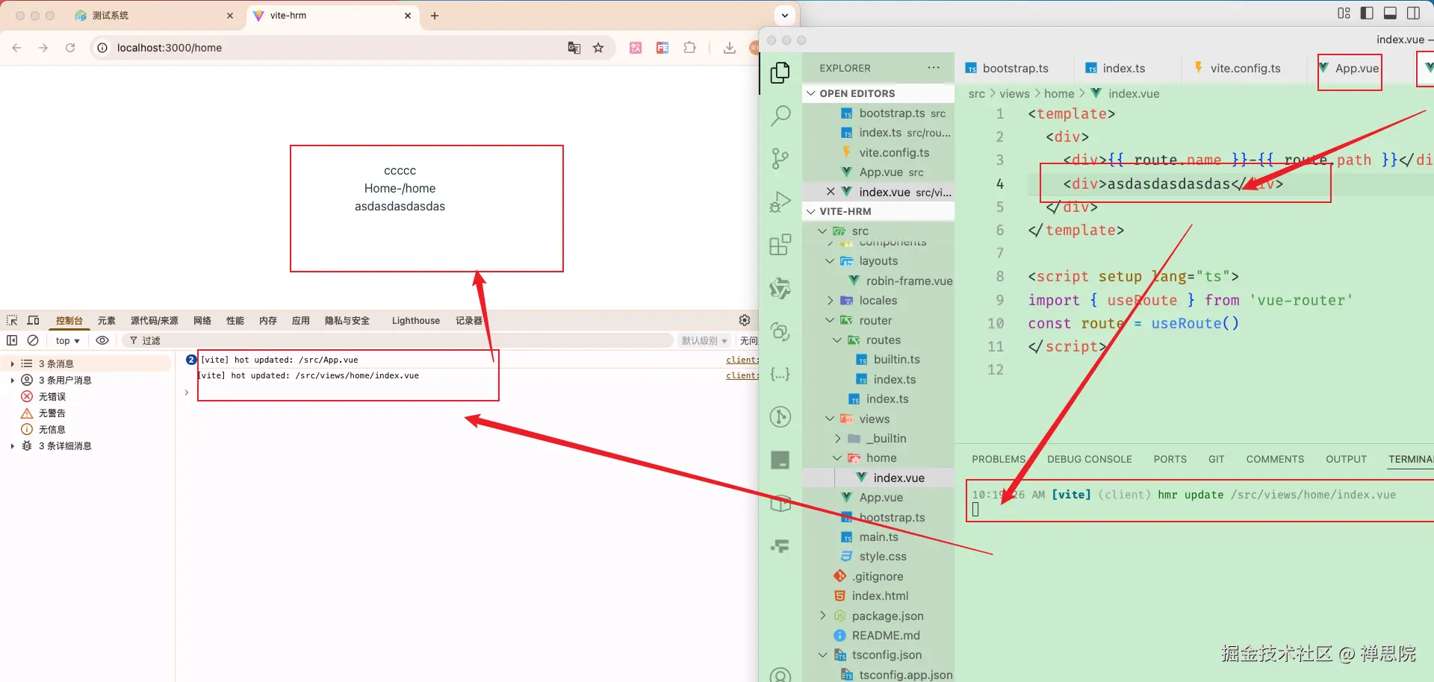Open the Run and Debug view

click(780, 201)
